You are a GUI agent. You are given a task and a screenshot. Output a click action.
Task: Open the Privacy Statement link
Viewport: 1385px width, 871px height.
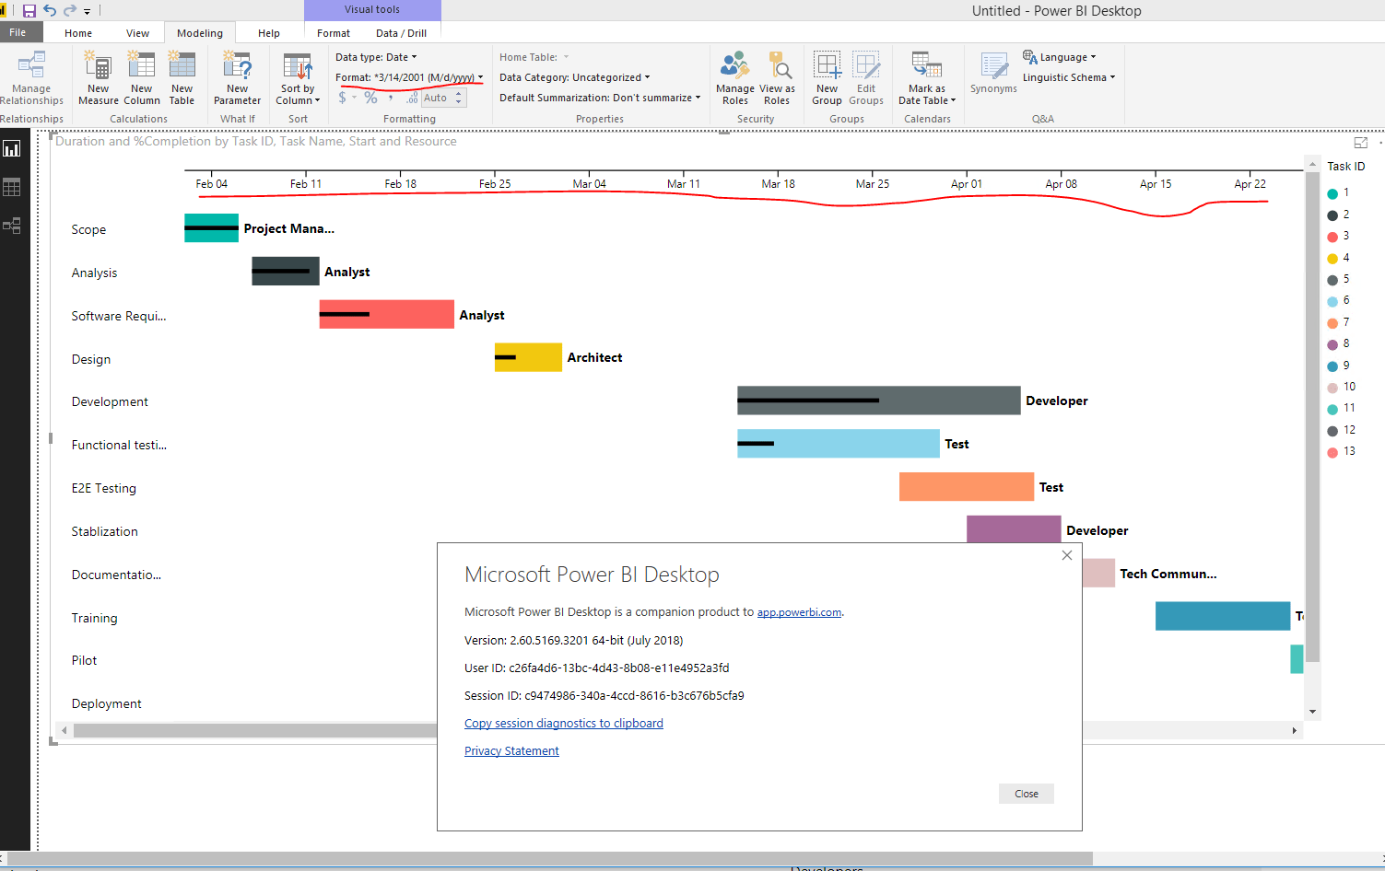click(511, 751)
